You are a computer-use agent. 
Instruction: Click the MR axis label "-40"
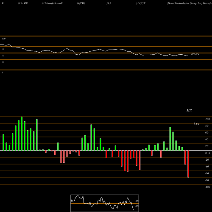(x=207, y=167)
